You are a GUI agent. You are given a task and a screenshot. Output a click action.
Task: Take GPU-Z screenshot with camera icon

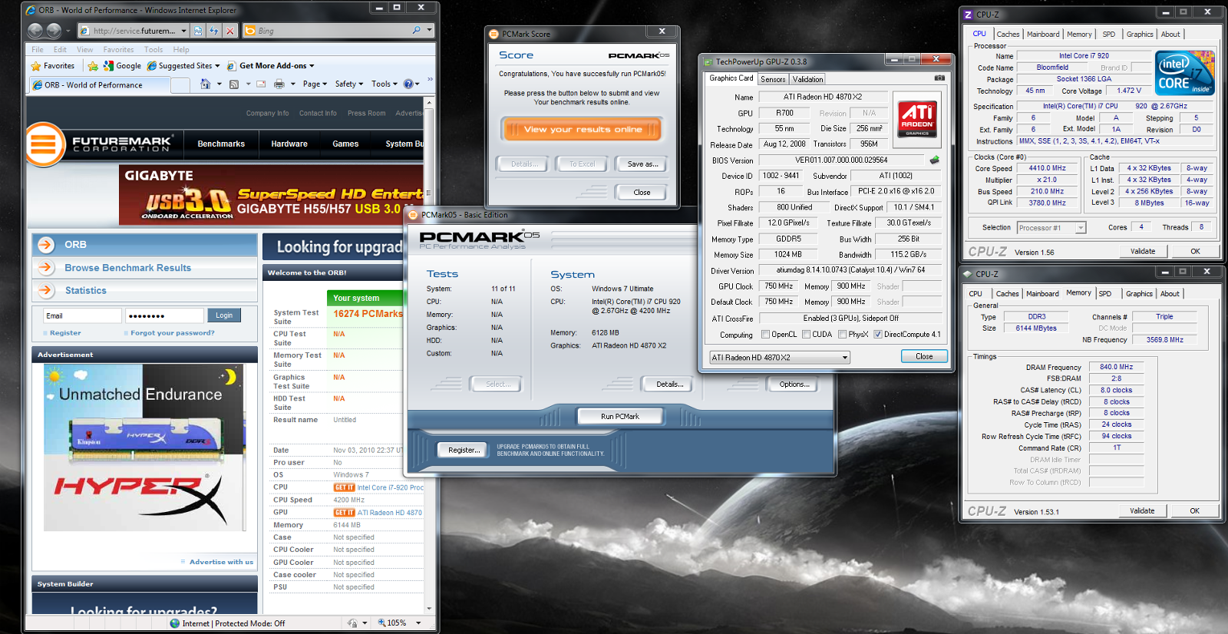point(939,78)
